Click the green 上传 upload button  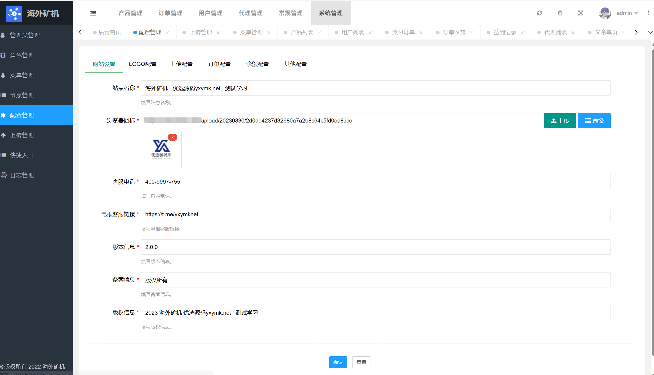(x=560, y=121)
